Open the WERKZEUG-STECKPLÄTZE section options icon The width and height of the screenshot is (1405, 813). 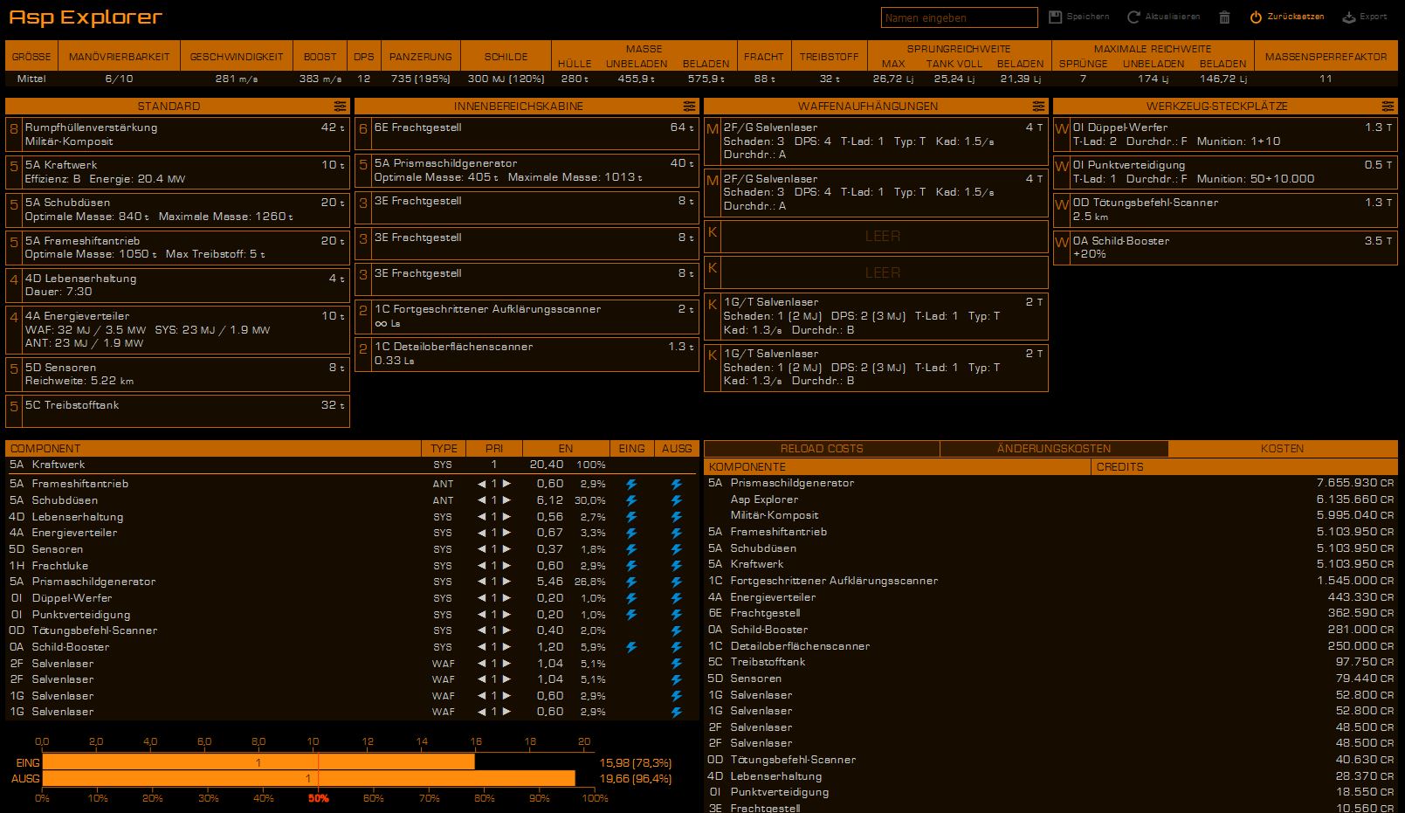1388,106
